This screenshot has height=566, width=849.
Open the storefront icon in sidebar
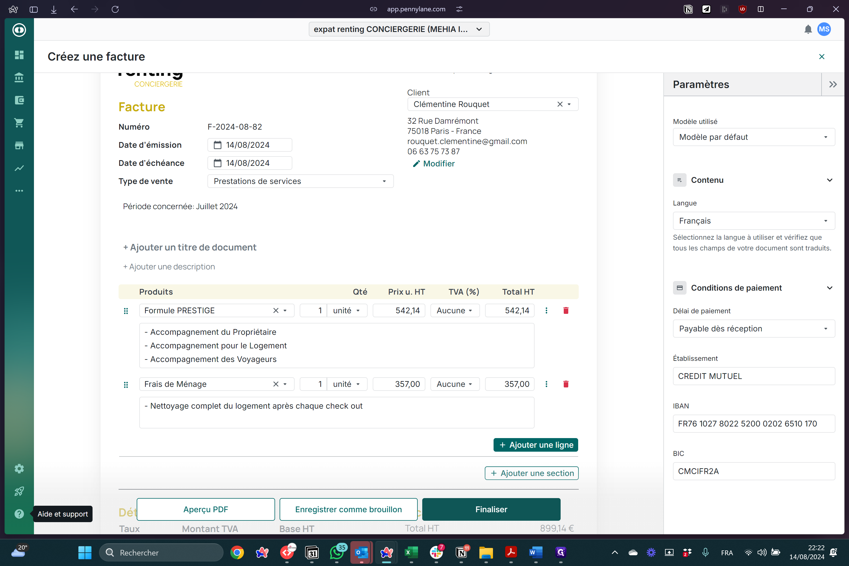click(x=19, y=145)
